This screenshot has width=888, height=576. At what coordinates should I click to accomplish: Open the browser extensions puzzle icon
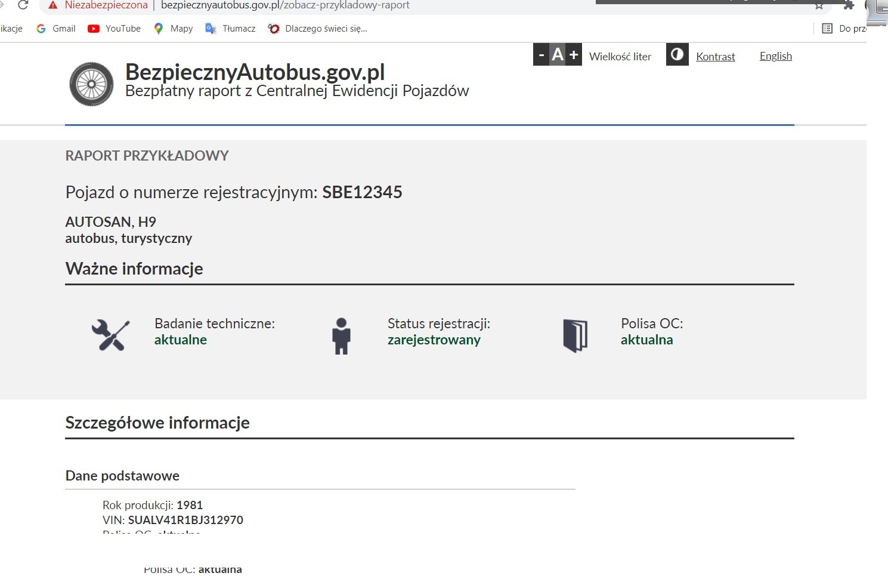click(849, 5)
